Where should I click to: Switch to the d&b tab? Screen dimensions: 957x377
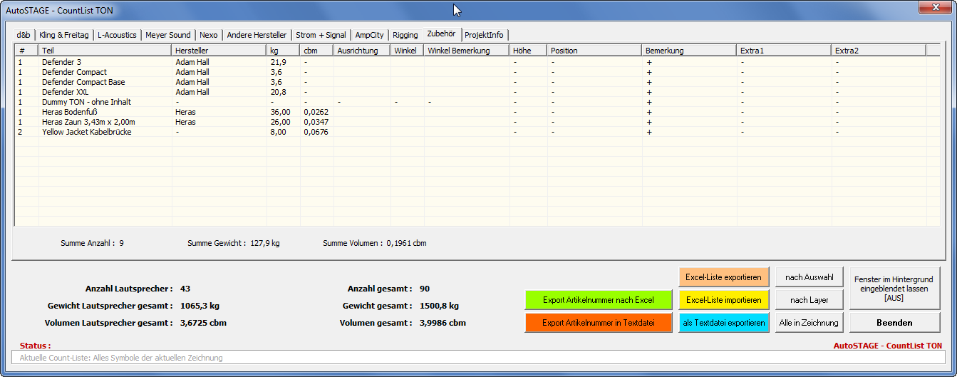(24, 35)
